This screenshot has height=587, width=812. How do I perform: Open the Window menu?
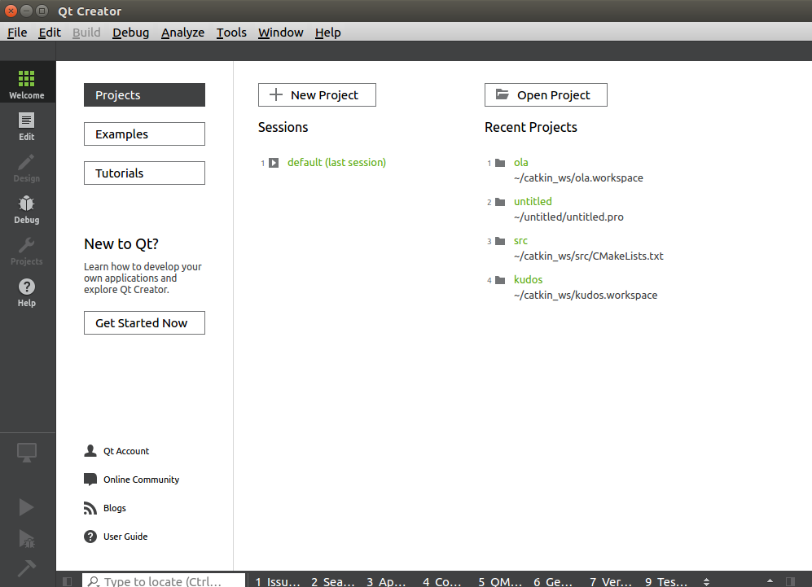click(281, 33)
